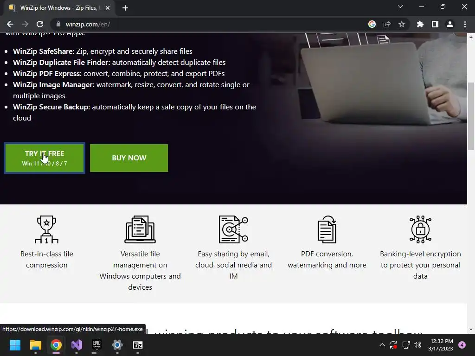Open a new browser tab

pos(125,8)
